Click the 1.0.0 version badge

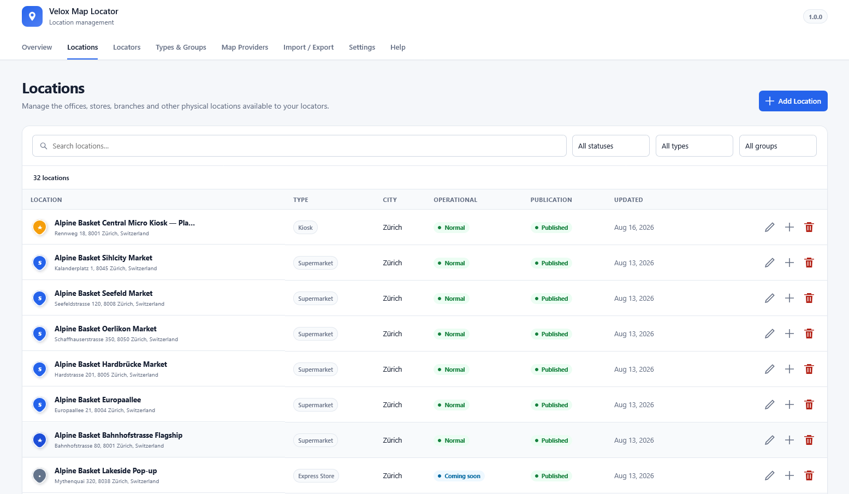tap(815, 17)
